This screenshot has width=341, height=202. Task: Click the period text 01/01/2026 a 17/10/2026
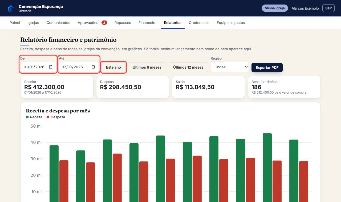click(x=43, y=92)
